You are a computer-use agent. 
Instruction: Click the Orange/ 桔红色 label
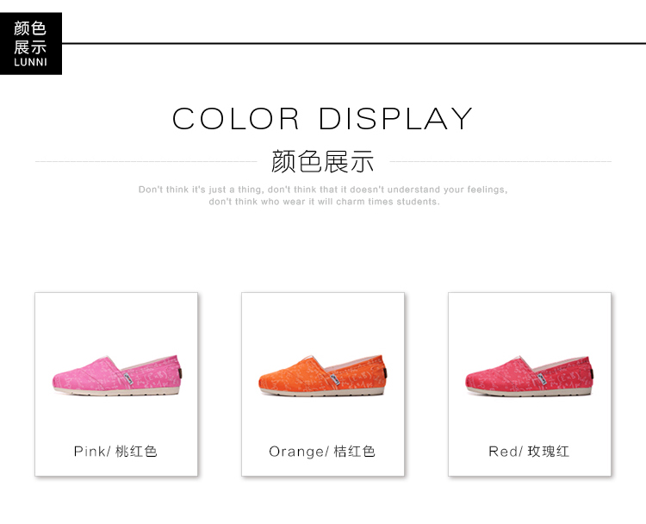[x=322, y=451]
